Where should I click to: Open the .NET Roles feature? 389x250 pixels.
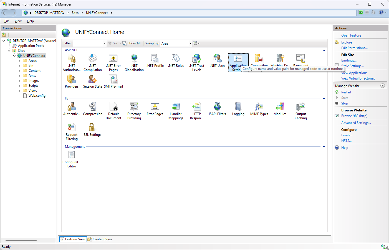pyautogui.click(x=176, y=61)
